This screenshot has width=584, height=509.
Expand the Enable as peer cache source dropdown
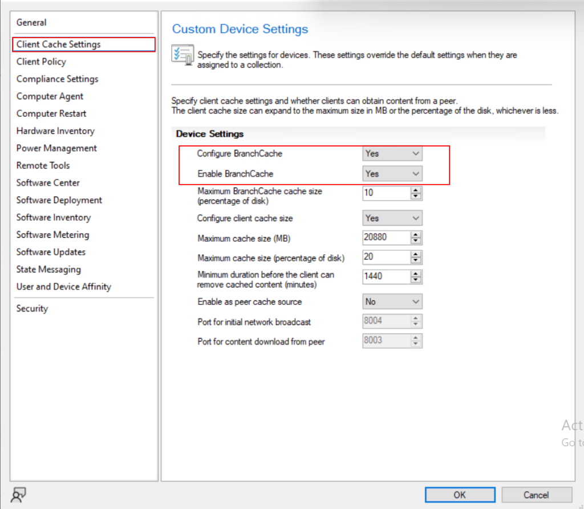[392, 302]
